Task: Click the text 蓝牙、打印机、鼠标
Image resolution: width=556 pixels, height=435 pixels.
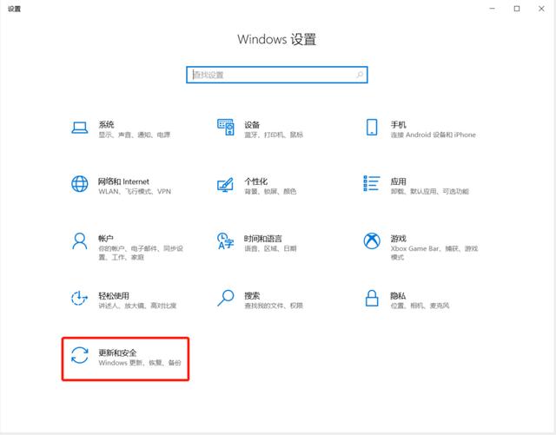Action: pos(274,135)
